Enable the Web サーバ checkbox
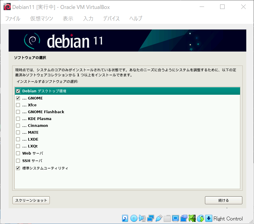The width and height of the screenshot is (254, 224). click(x=18, y=153)
